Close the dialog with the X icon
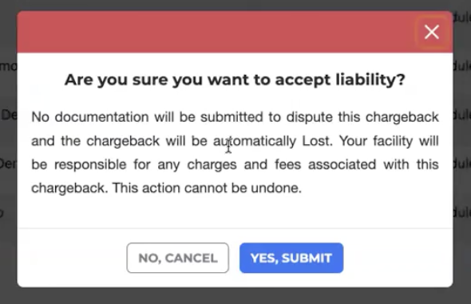 point(432,32)
